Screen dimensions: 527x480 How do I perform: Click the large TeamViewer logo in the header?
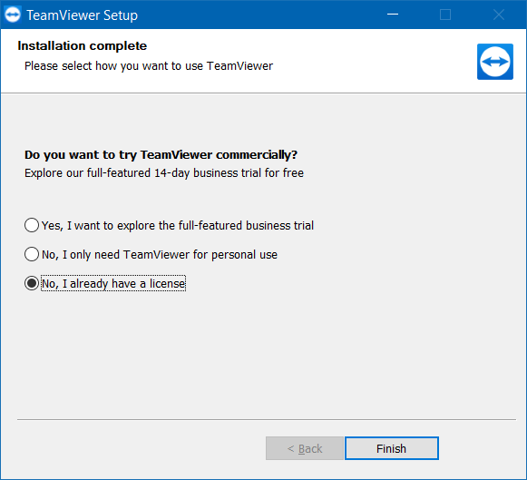pos(494,62)
